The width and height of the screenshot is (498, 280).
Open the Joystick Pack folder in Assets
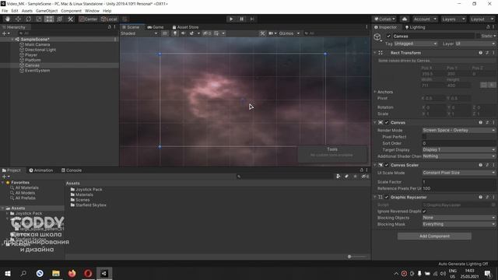[86, 190]
